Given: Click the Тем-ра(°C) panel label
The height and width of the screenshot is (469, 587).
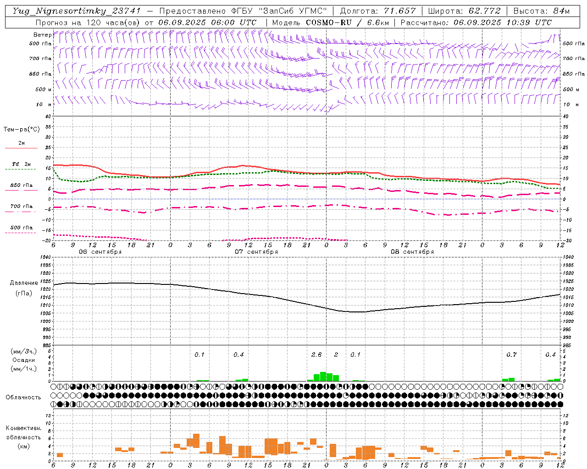Looking at the screenshot, I should 22,129.
